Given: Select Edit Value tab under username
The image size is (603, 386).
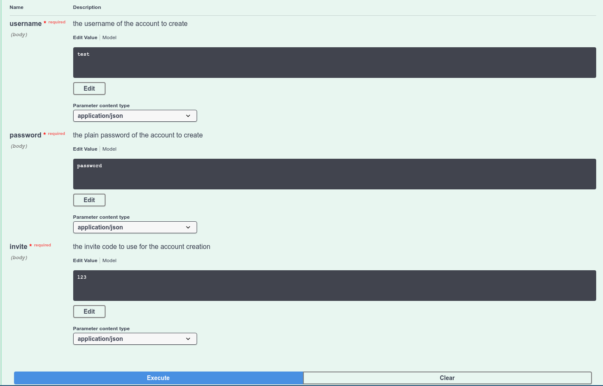Looking at the screenshot, I should point(85,37).
